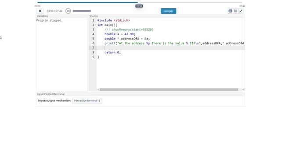Viewport: 281px width, 158px height.
Task: Click the 'Program stopped.' message
Action: coord(49,21)
